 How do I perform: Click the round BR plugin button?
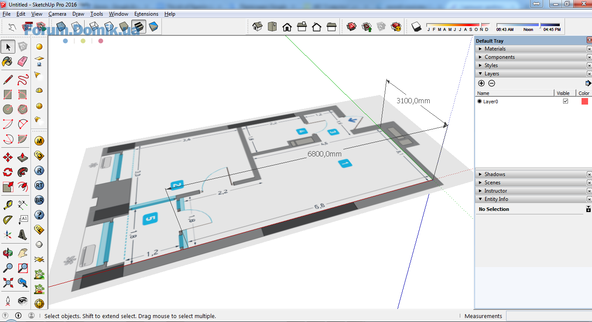coord(39,200)
